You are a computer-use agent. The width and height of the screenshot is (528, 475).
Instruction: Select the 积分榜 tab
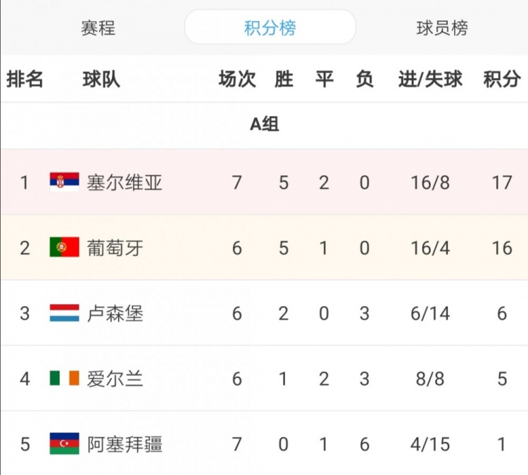(270, 28)
